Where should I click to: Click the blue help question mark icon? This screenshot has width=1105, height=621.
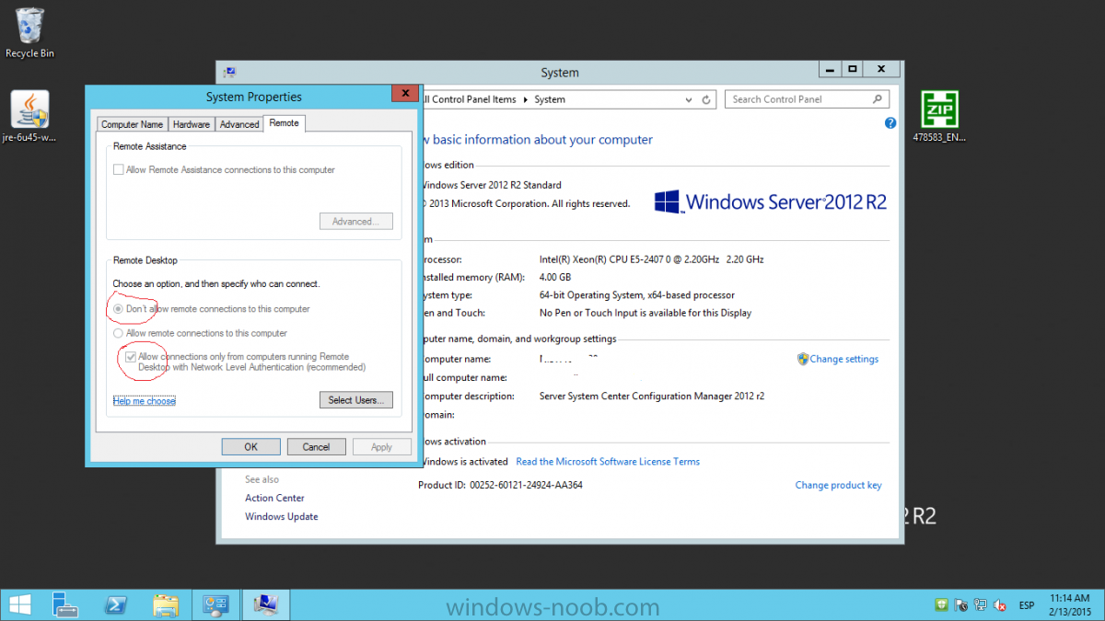coord(890,123)
